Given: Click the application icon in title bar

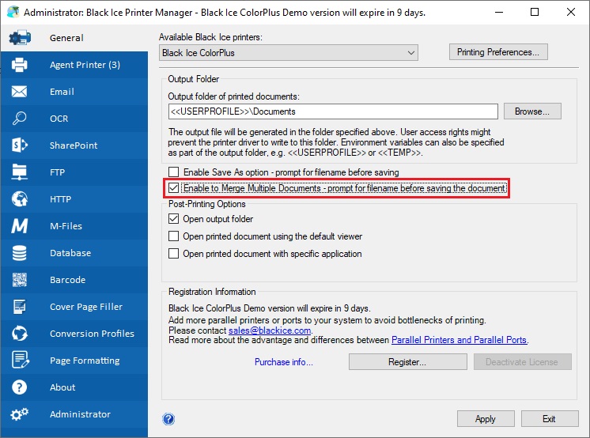Looking at the screenshot, I should [x=13, y=12].
